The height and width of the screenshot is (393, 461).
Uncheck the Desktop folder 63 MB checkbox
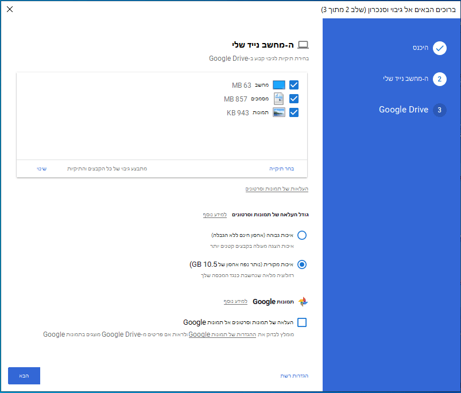(x=294, y=85)
